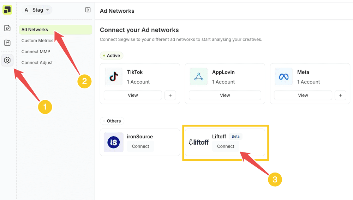Click the Liftoff logo
Viewport: 353px width, 200px height.
click(x=198, y=142)
